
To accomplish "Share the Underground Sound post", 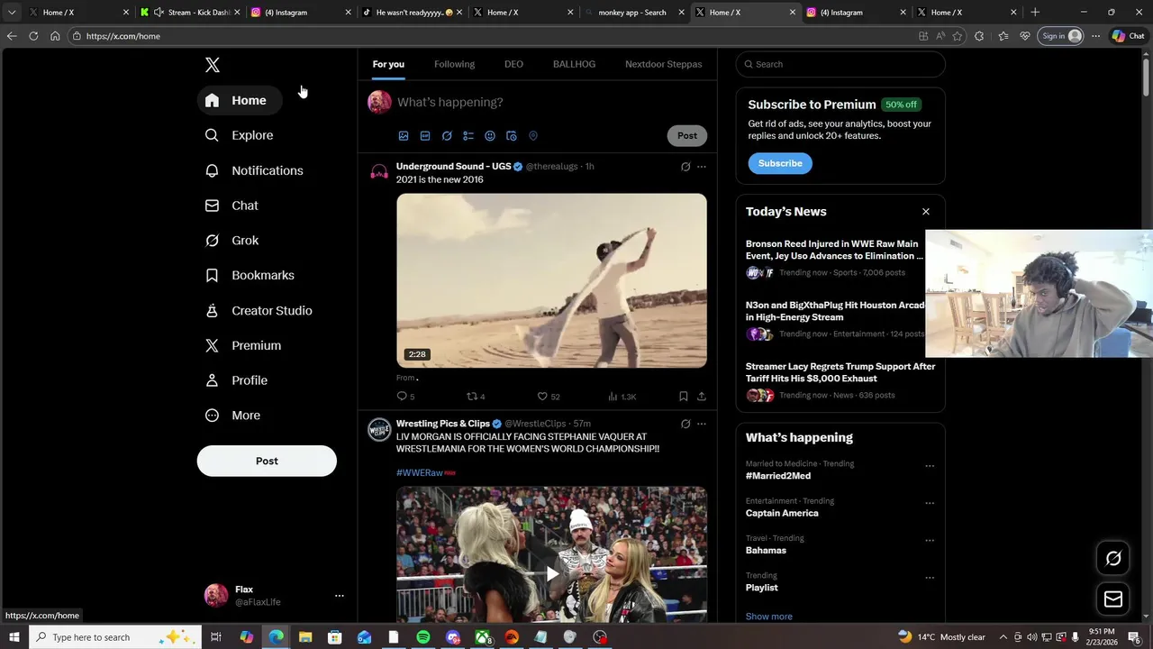I will pyautogui.click(x=701, y=397).
